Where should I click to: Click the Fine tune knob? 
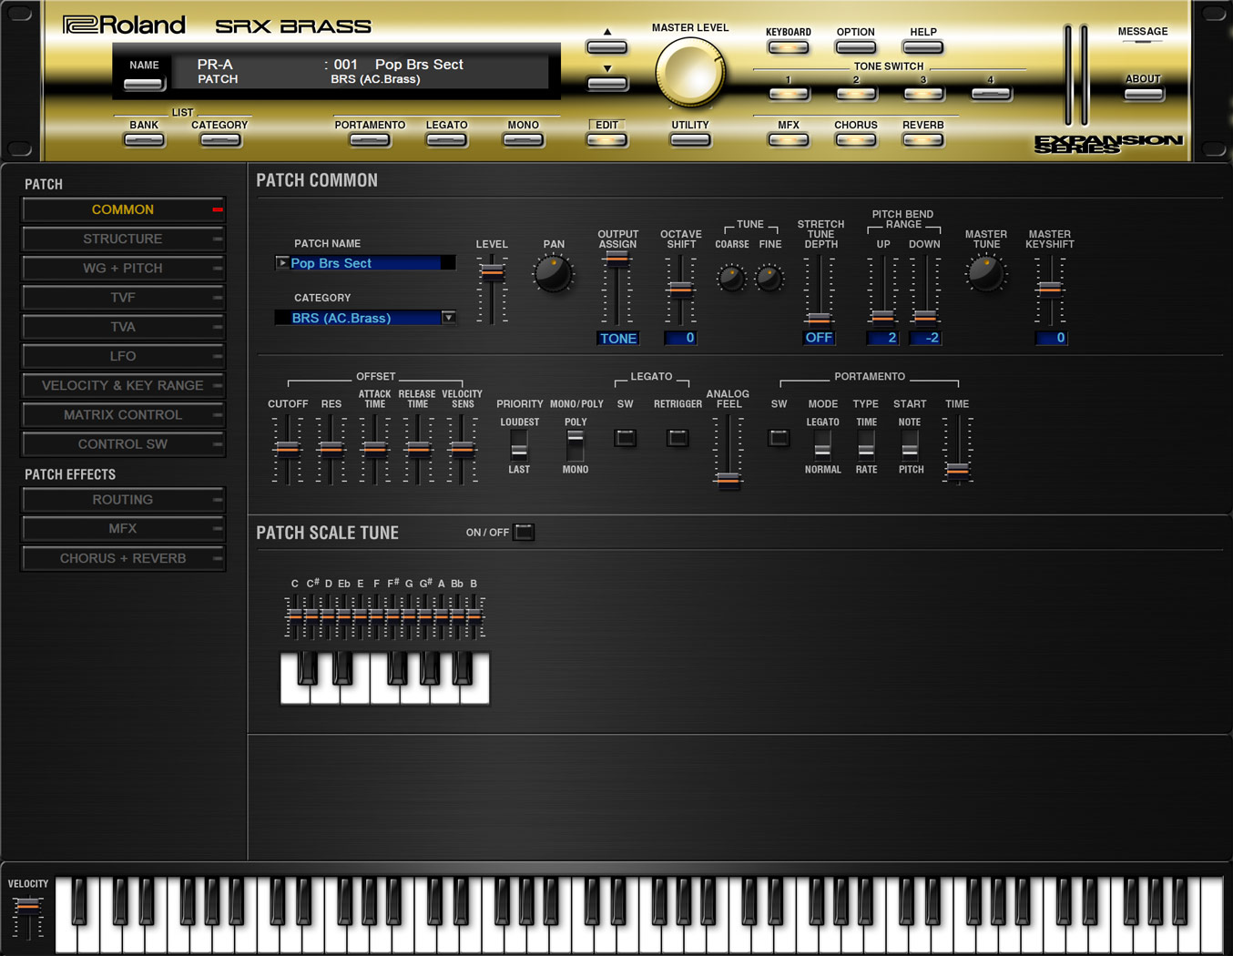[x=769, y=278]
